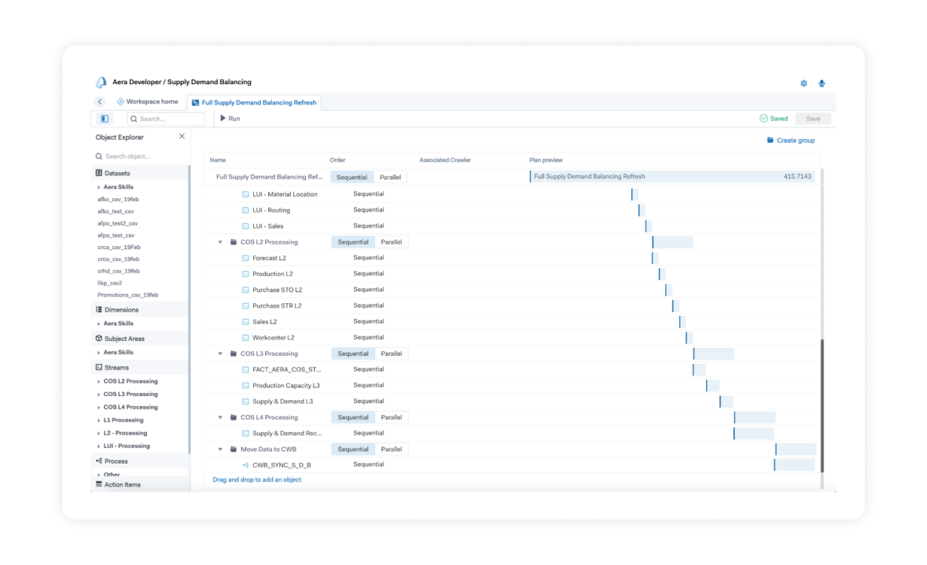Viewport: 927px width, 565px height.
Task: Expand L1 Processing in Streams tree
Action: tap(99, 420)
